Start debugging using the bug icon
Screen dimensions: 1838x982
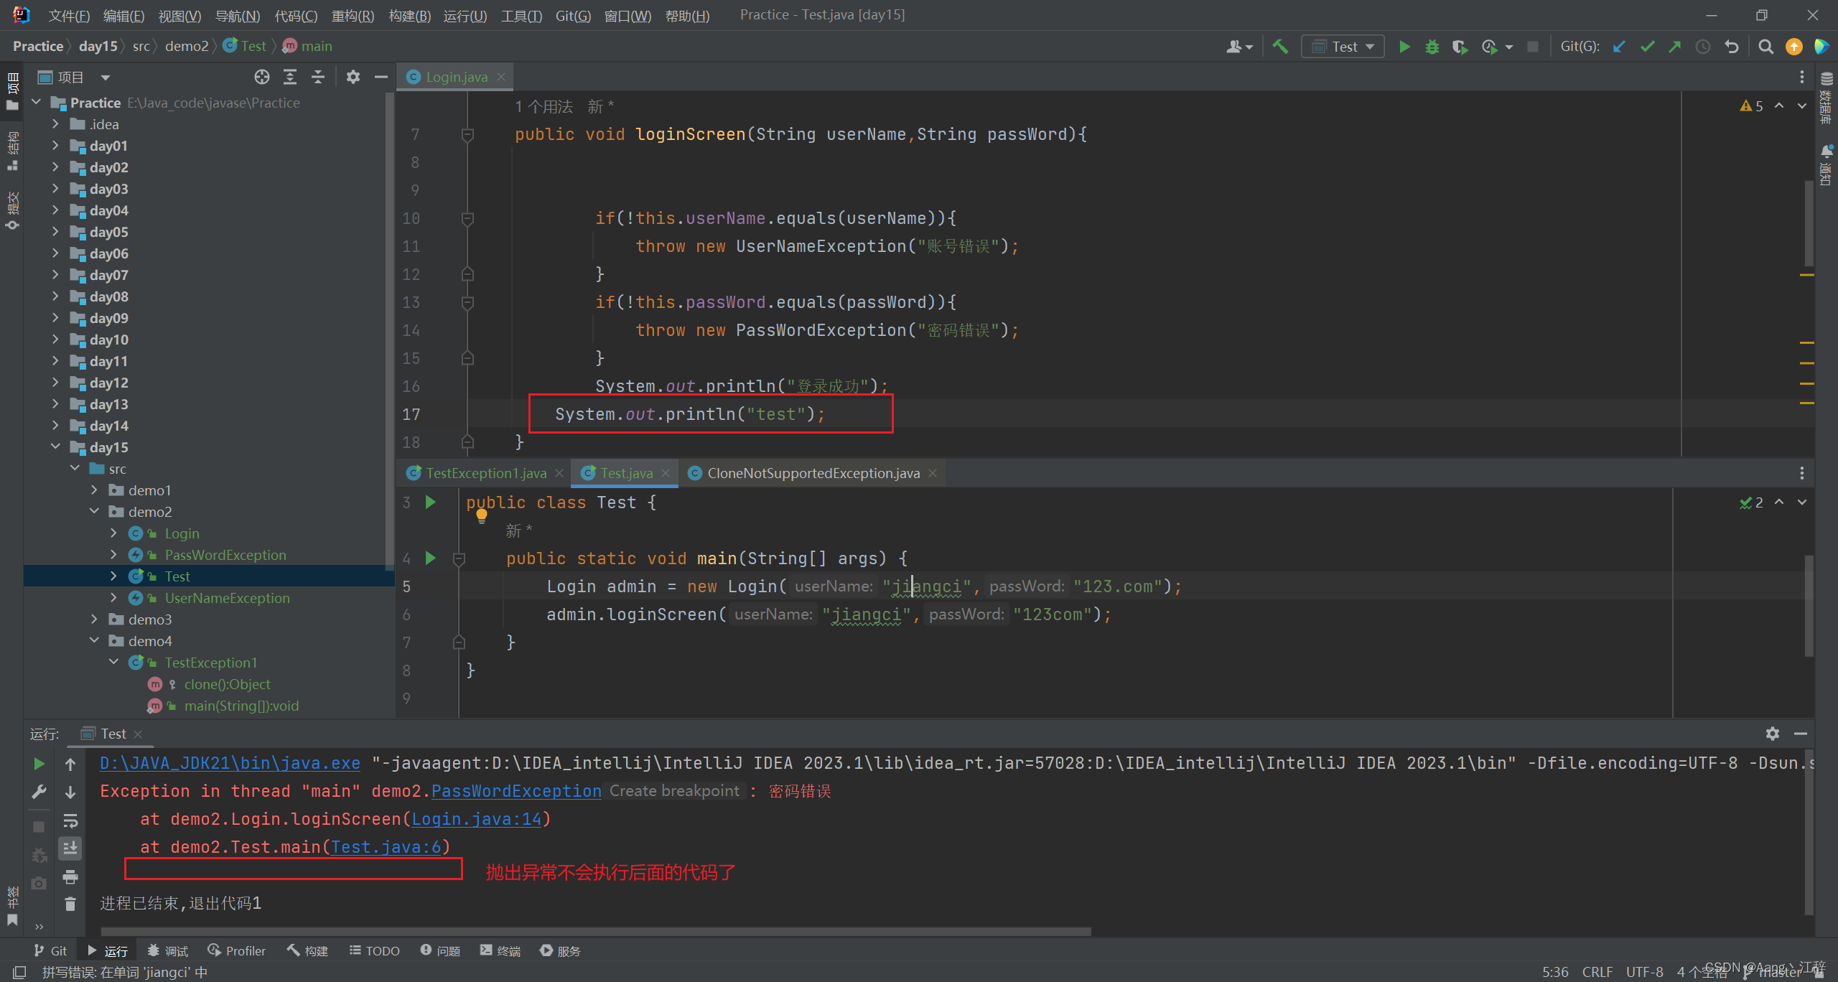(1432, 46)
